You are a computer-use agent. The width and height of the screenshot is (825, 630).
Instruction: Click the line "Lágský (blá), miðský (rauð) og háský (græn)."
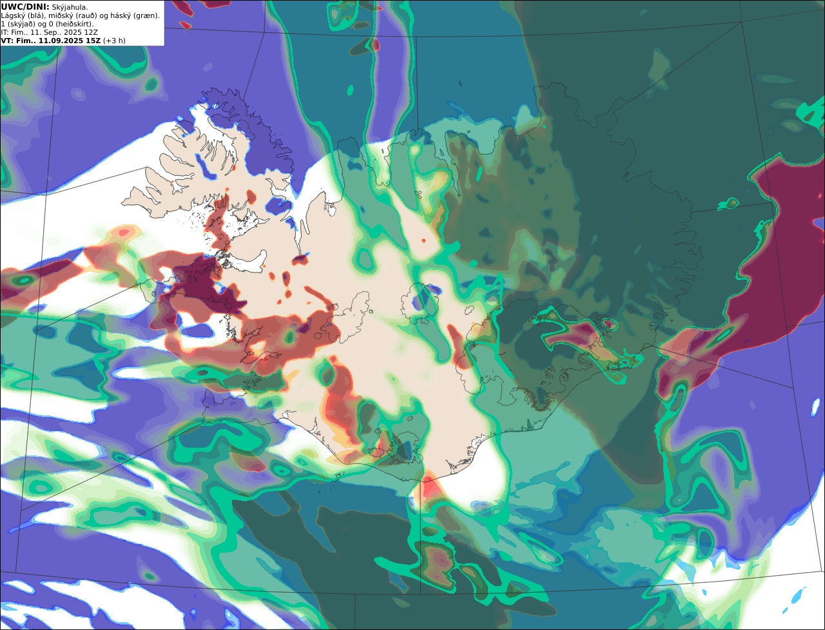(81, 15)
